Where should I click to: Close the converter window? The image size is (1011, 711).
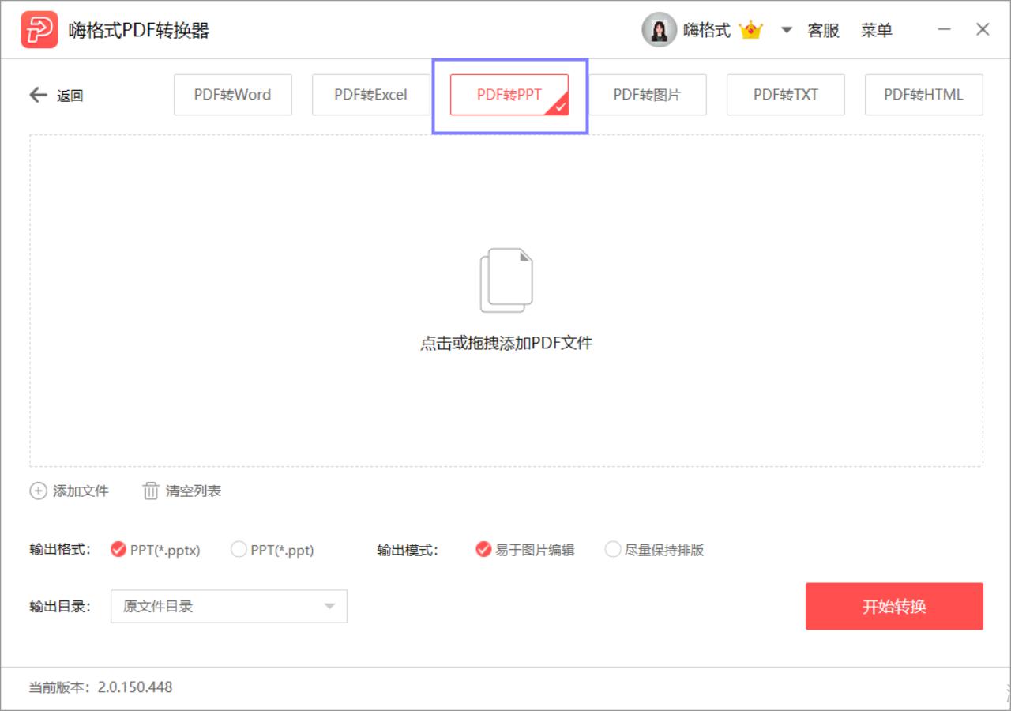983,30
